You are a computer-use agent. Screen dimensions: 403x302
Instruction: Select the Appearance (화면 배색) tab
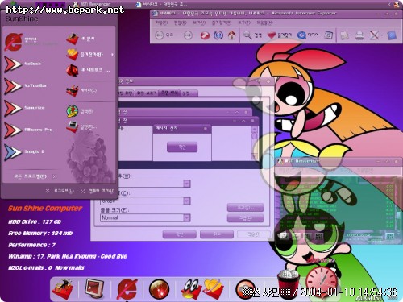(169, 93)
